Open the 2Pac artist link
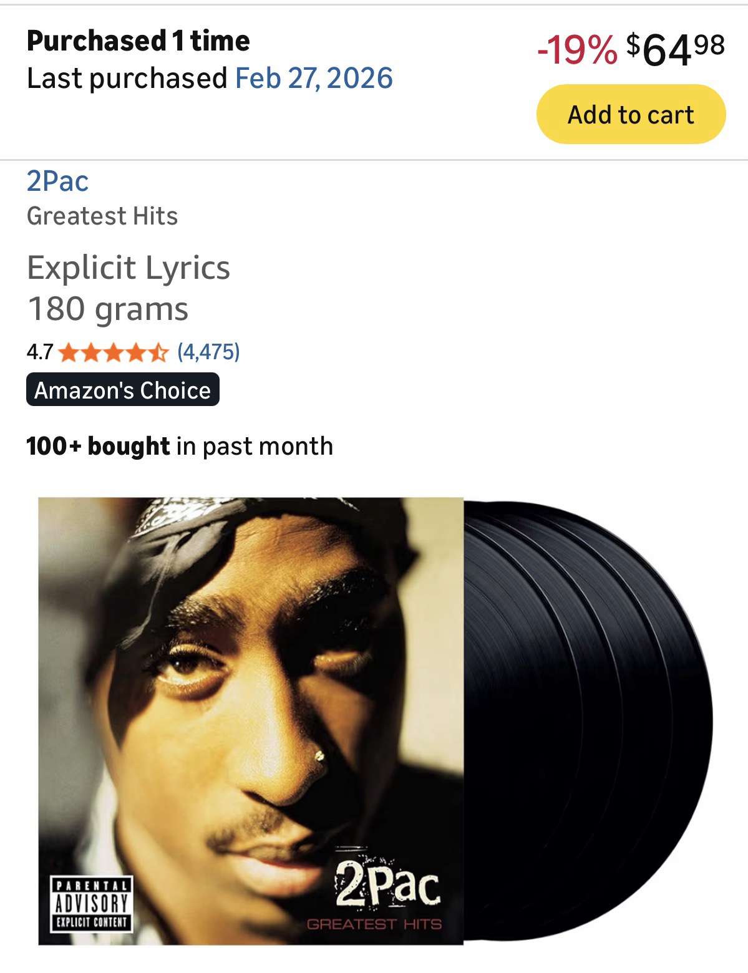This screenshot has width=748, height=973. 57,181
